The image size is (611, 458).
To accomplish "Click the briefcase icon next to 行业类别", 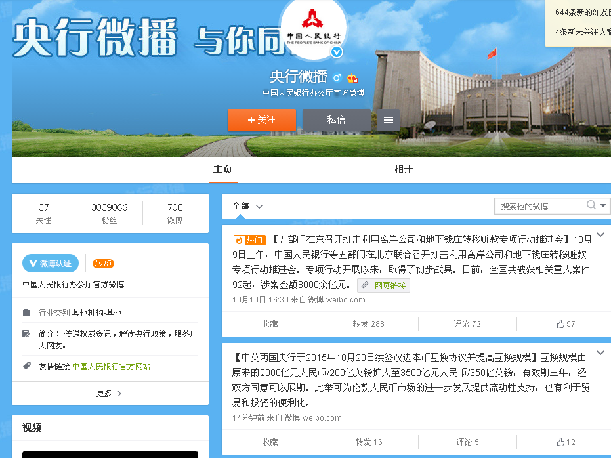I will tap(26, 312).
